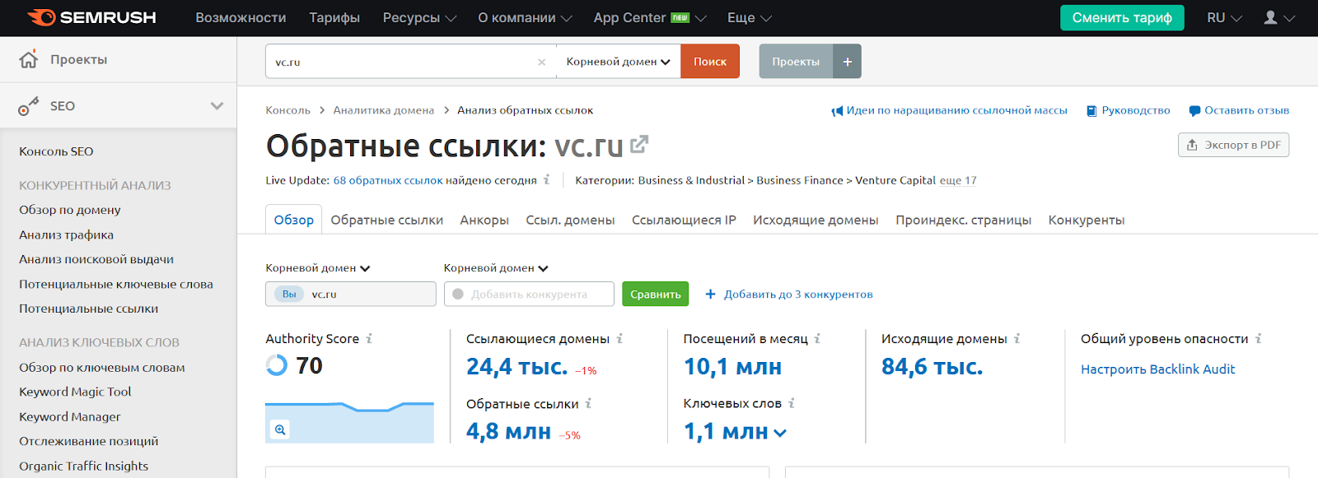Screen dimensions: 1318x478
Task: Switch to the Анкоры tab
Action: tap(484, 220)
